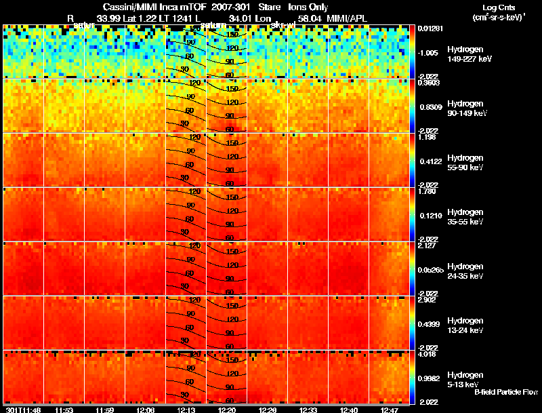The height and width of the screenshot is (413, 542).
Task: Click the 2.127 colorbar value
Action: click(427, 245)
